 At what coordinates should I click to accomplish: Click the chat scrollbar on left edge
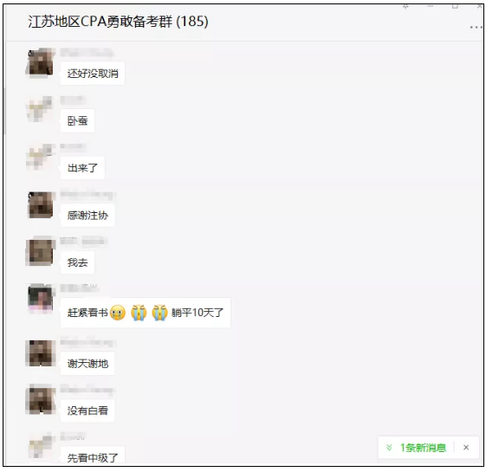tap(4, 112)
